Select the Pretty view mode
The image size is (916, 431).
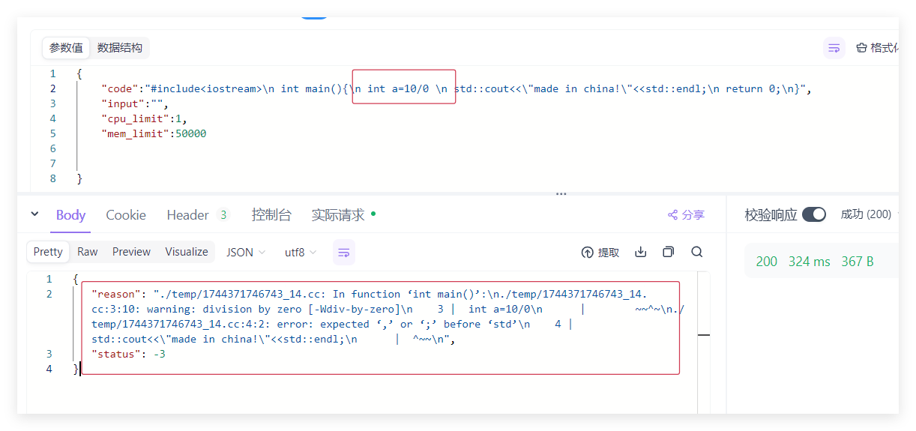click(48, 252)
